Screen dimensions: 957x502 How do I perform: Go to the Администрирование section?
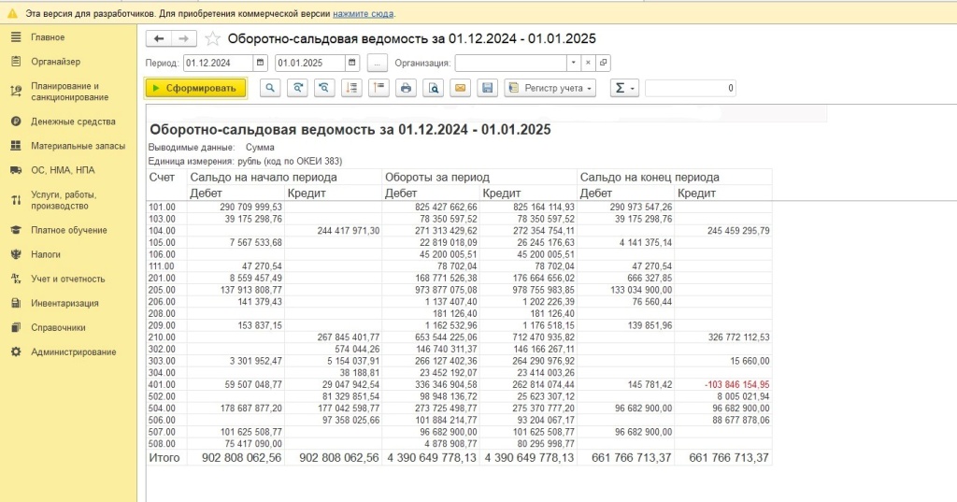coord(73,352)
